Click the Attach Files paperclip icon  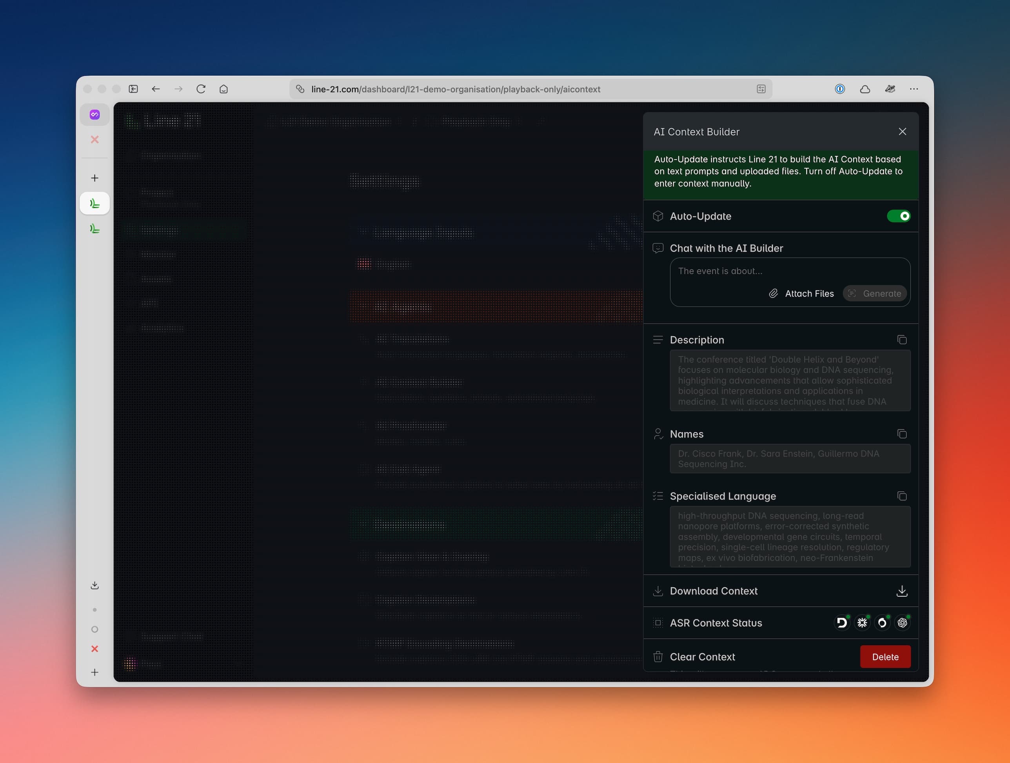pyautogui.click(x=774, y=293)
